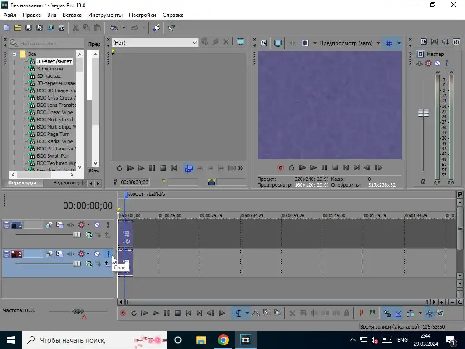This screenshot has width=465, height=349.
Task: Click the Render As icon in the toolbar
Action: coord(50,28)
